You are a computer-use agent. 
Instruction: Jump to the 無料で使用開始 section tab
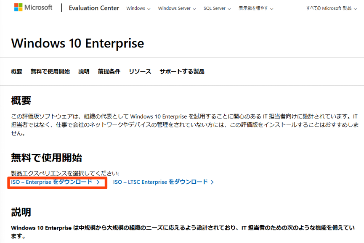pos(50,71)
